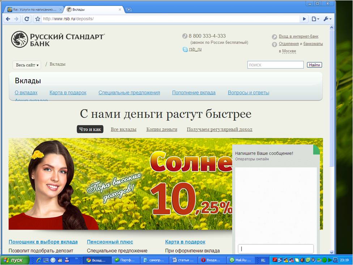The image size is (353, 265).
Task: Click the dandelion field promo banner
Action: (x=120, y=184)
